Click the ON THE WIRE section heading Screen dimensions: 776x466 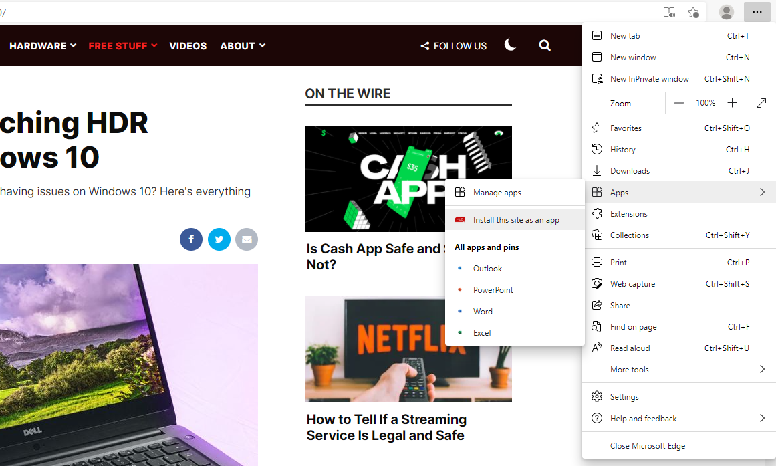[x=348, y=94]
